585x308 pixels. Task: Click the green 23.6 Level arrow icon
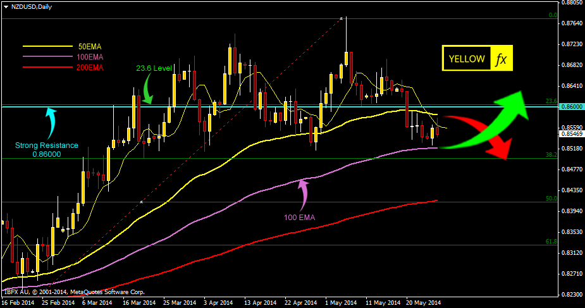pos(147,89)
